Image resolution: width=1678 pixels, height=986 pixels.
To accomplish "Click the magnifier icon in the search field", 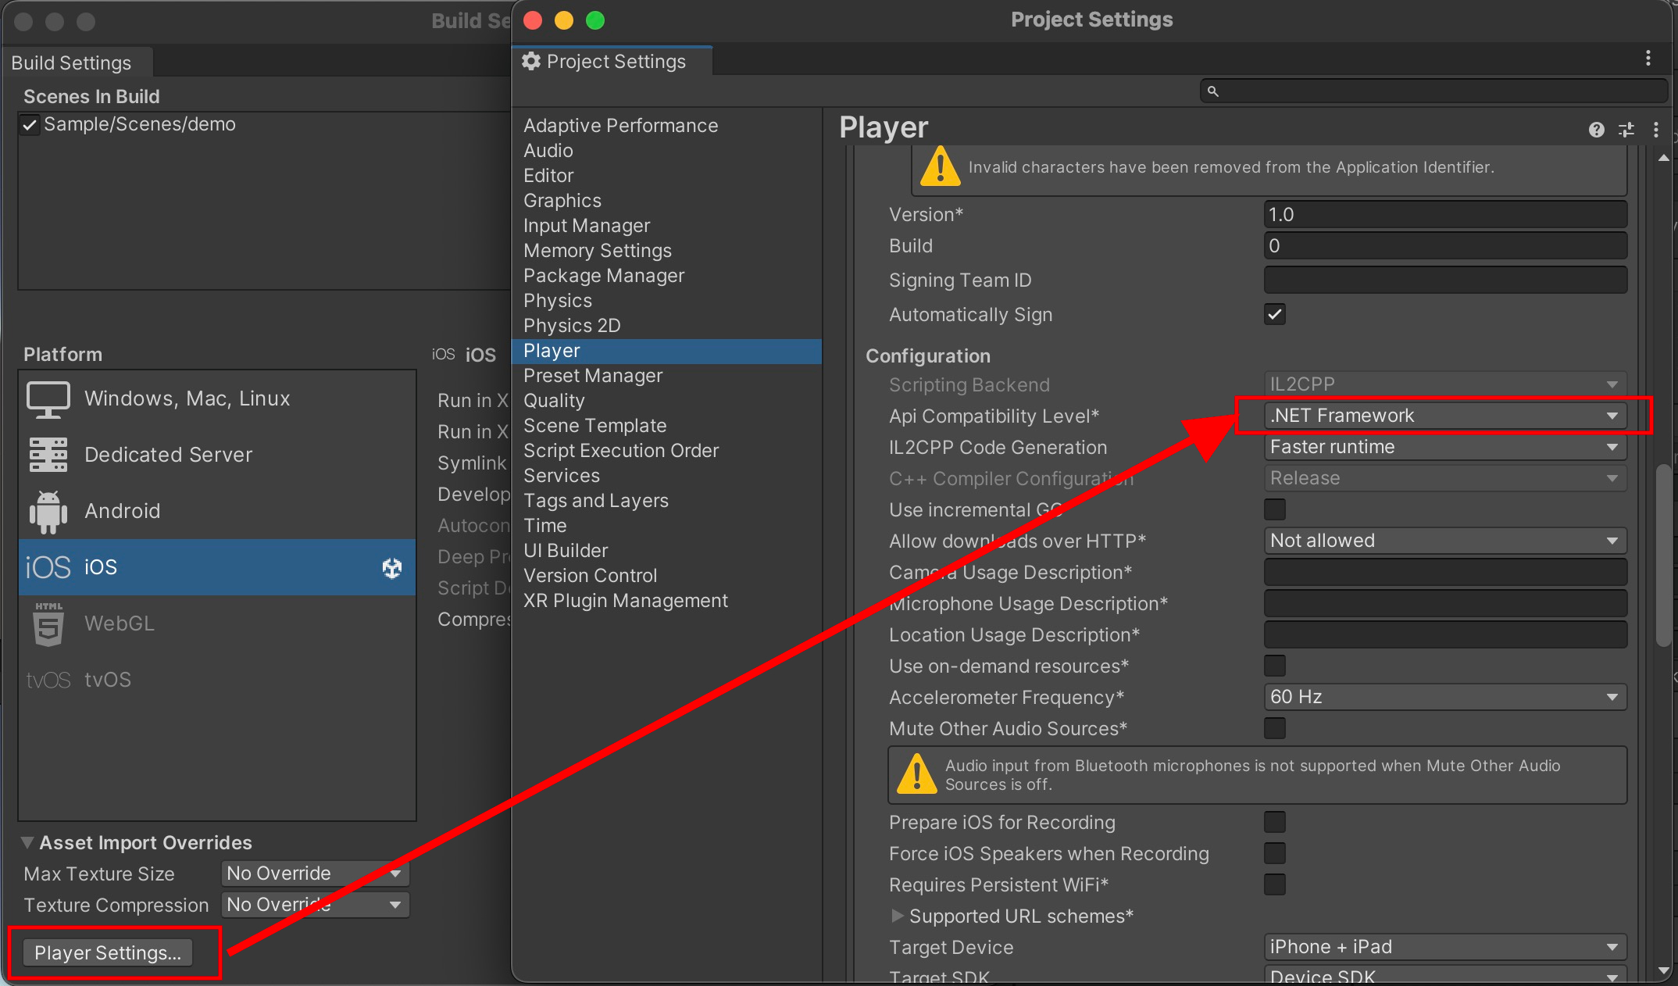I will click(1212, 91).
